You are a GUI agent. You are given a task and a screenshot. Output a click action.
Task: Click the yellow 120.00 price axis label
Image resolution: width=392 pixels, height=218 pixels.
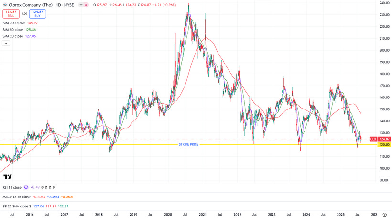(x=384, y=145)
